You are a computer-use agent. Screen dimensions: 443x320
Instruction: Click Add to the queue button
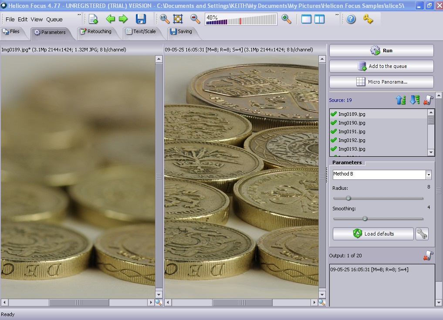click(382, 66)
